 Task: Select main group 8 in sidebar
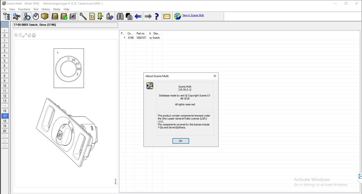point(5,76)
